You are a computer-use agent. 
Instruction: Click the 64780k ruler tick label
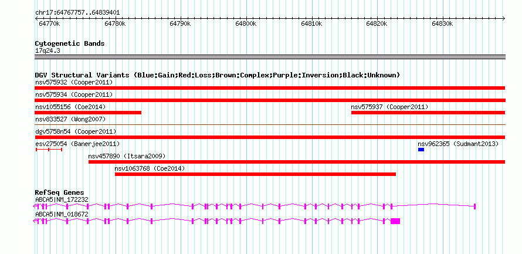point(115,23)
